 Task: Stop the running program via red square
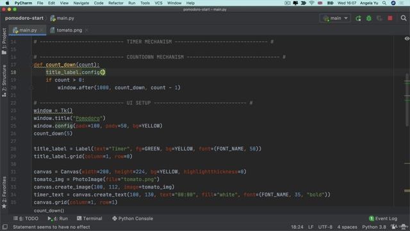pos(390,19)
